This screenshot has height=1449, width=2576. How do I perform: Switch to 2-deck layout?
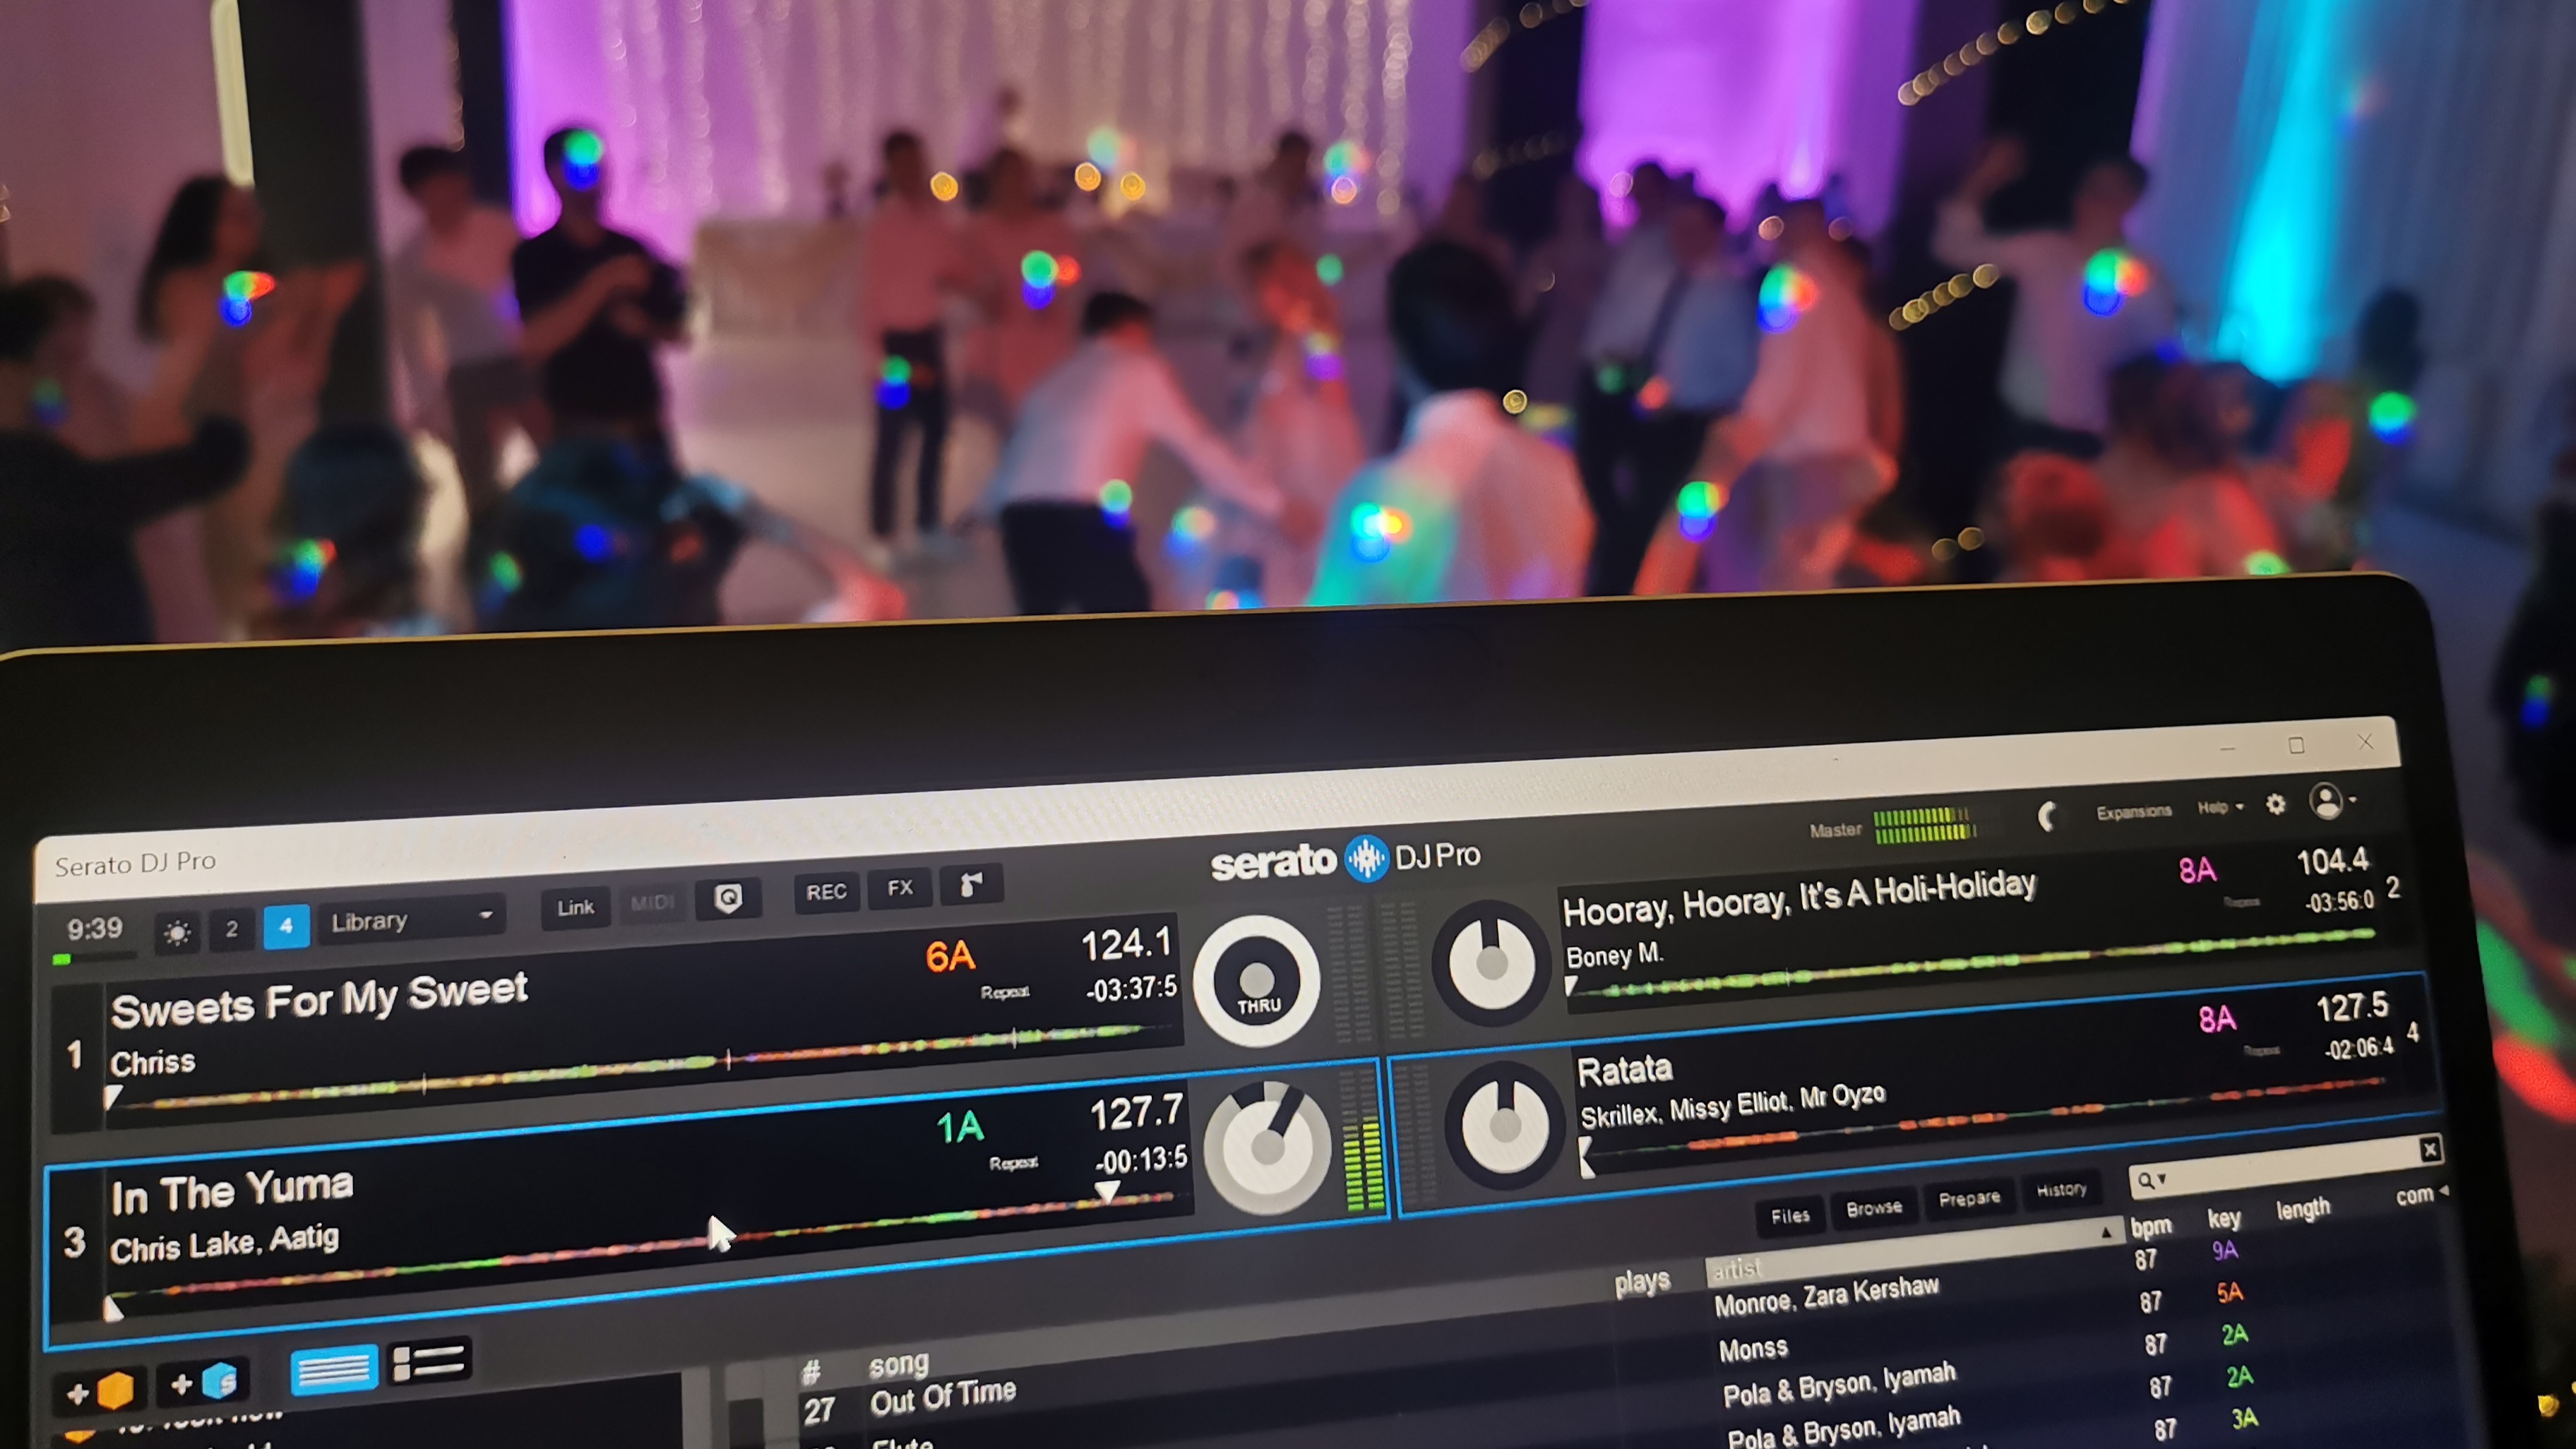click(231, 929)
